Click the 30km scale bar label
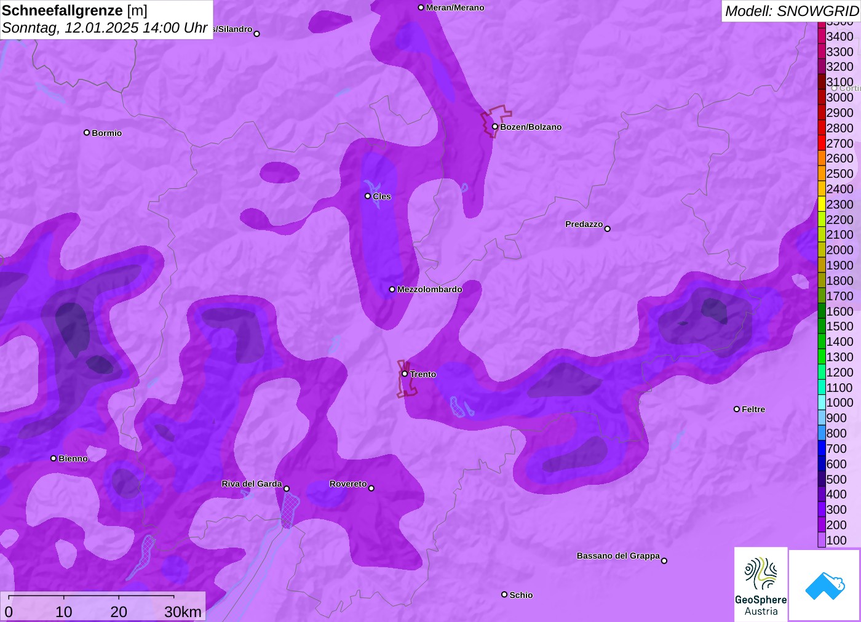Image resolution: width=861 pixels, height=622 pixels. [x=183, y=612]
